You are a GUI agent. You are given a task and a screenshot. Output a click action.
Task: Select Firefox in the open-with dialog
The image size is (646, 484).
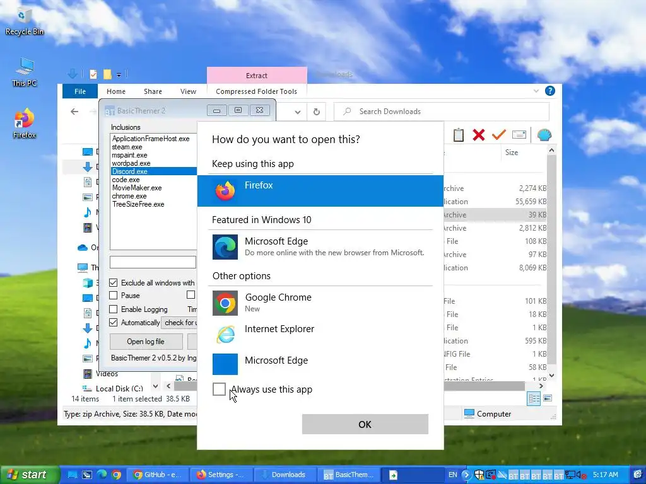click(x=320, y=190)
